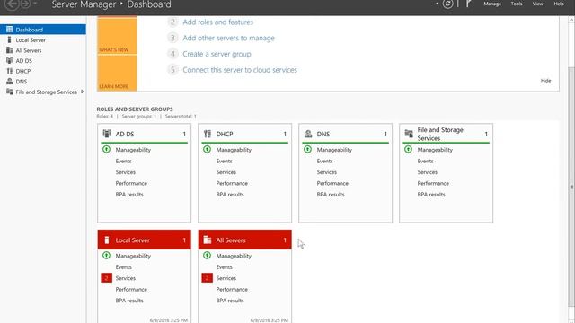Open the LEARN MORE orange panel

(117, 73)
